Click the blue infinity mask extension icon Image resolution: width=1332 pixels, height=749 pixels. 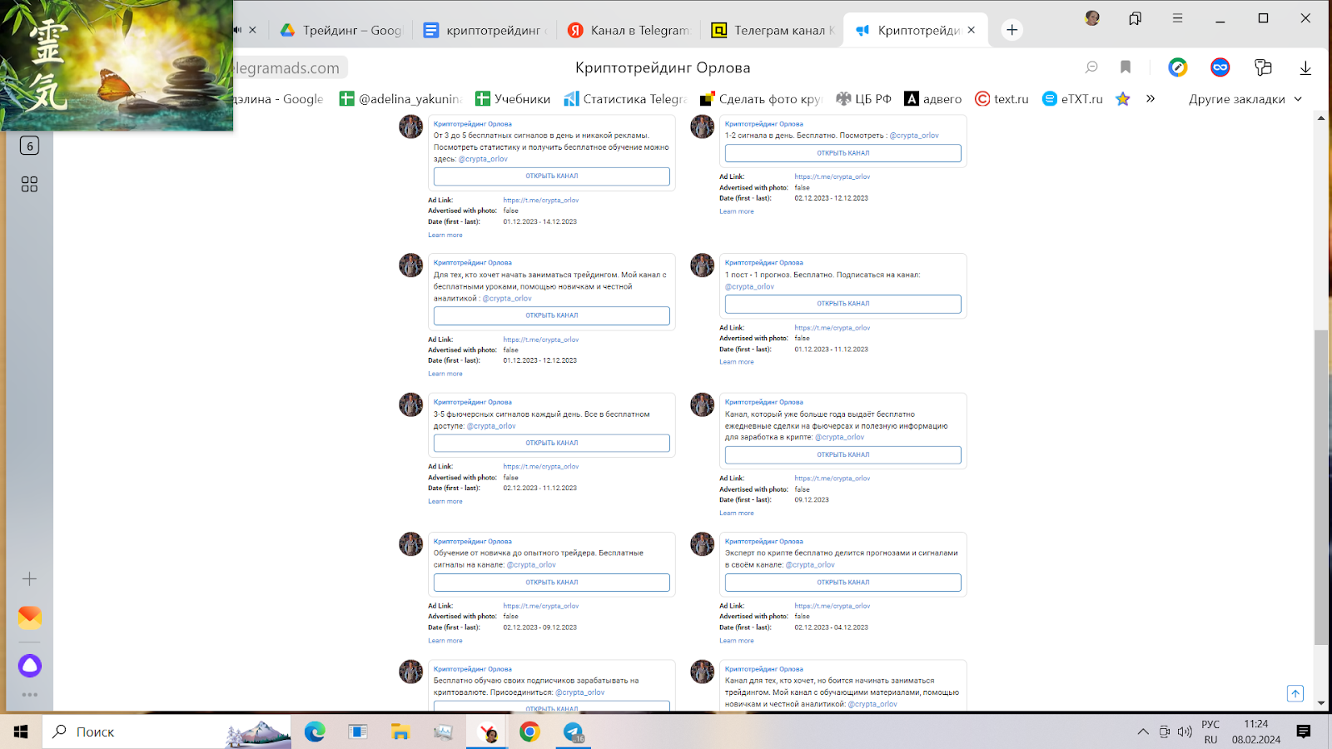(1220, 67)
